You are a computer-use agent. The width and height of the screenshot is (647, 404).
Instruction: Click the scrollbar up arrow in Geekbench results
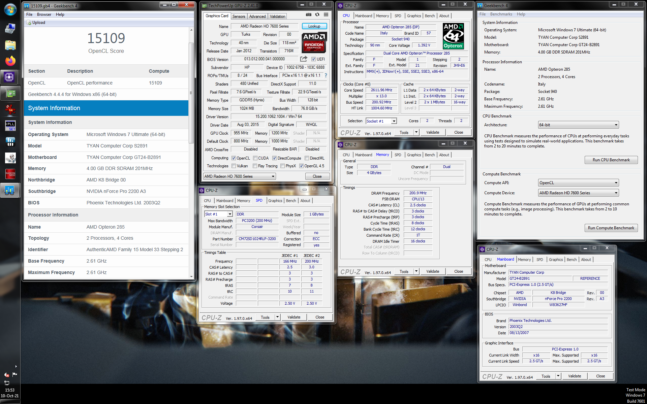pos(191,30)
